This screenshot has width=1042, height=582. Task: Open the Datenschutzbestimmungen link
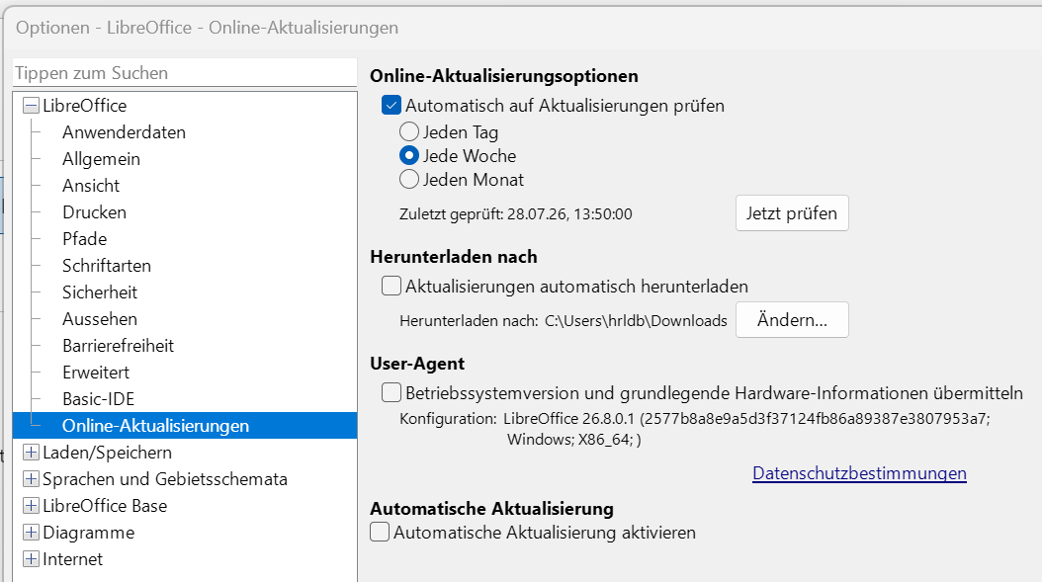[x=859, y=473]
